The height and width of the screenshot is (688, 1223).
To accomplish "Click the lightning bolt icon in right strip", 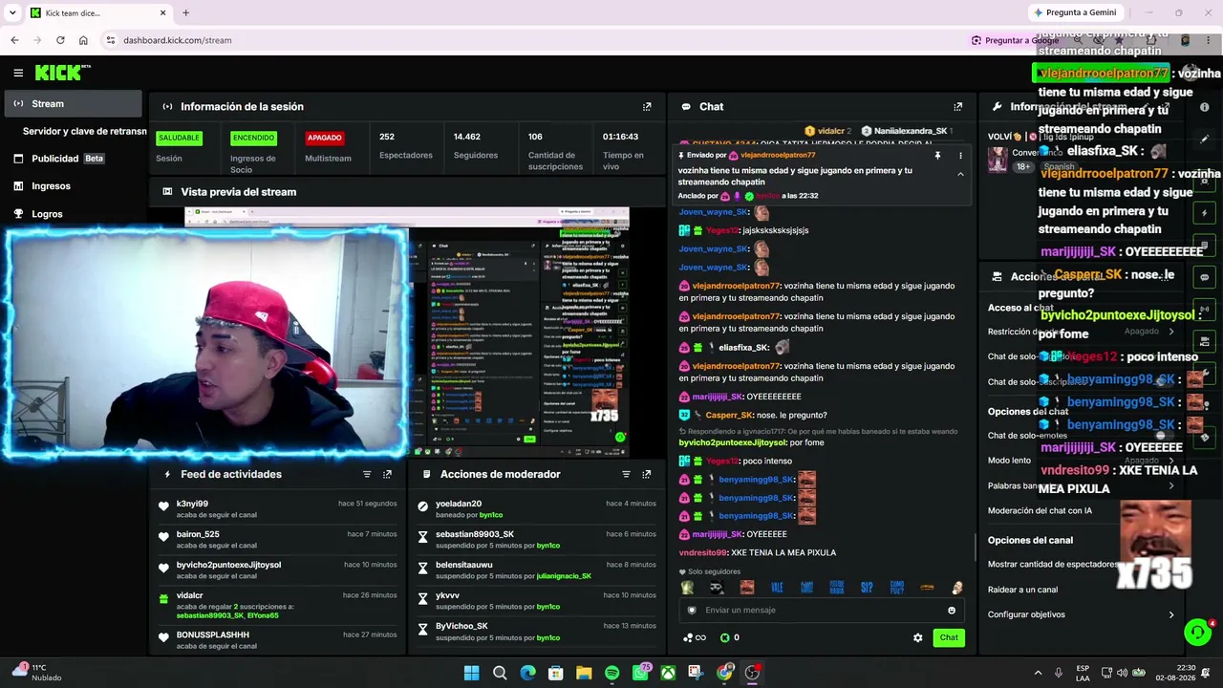I will [x=1205, y=213].
